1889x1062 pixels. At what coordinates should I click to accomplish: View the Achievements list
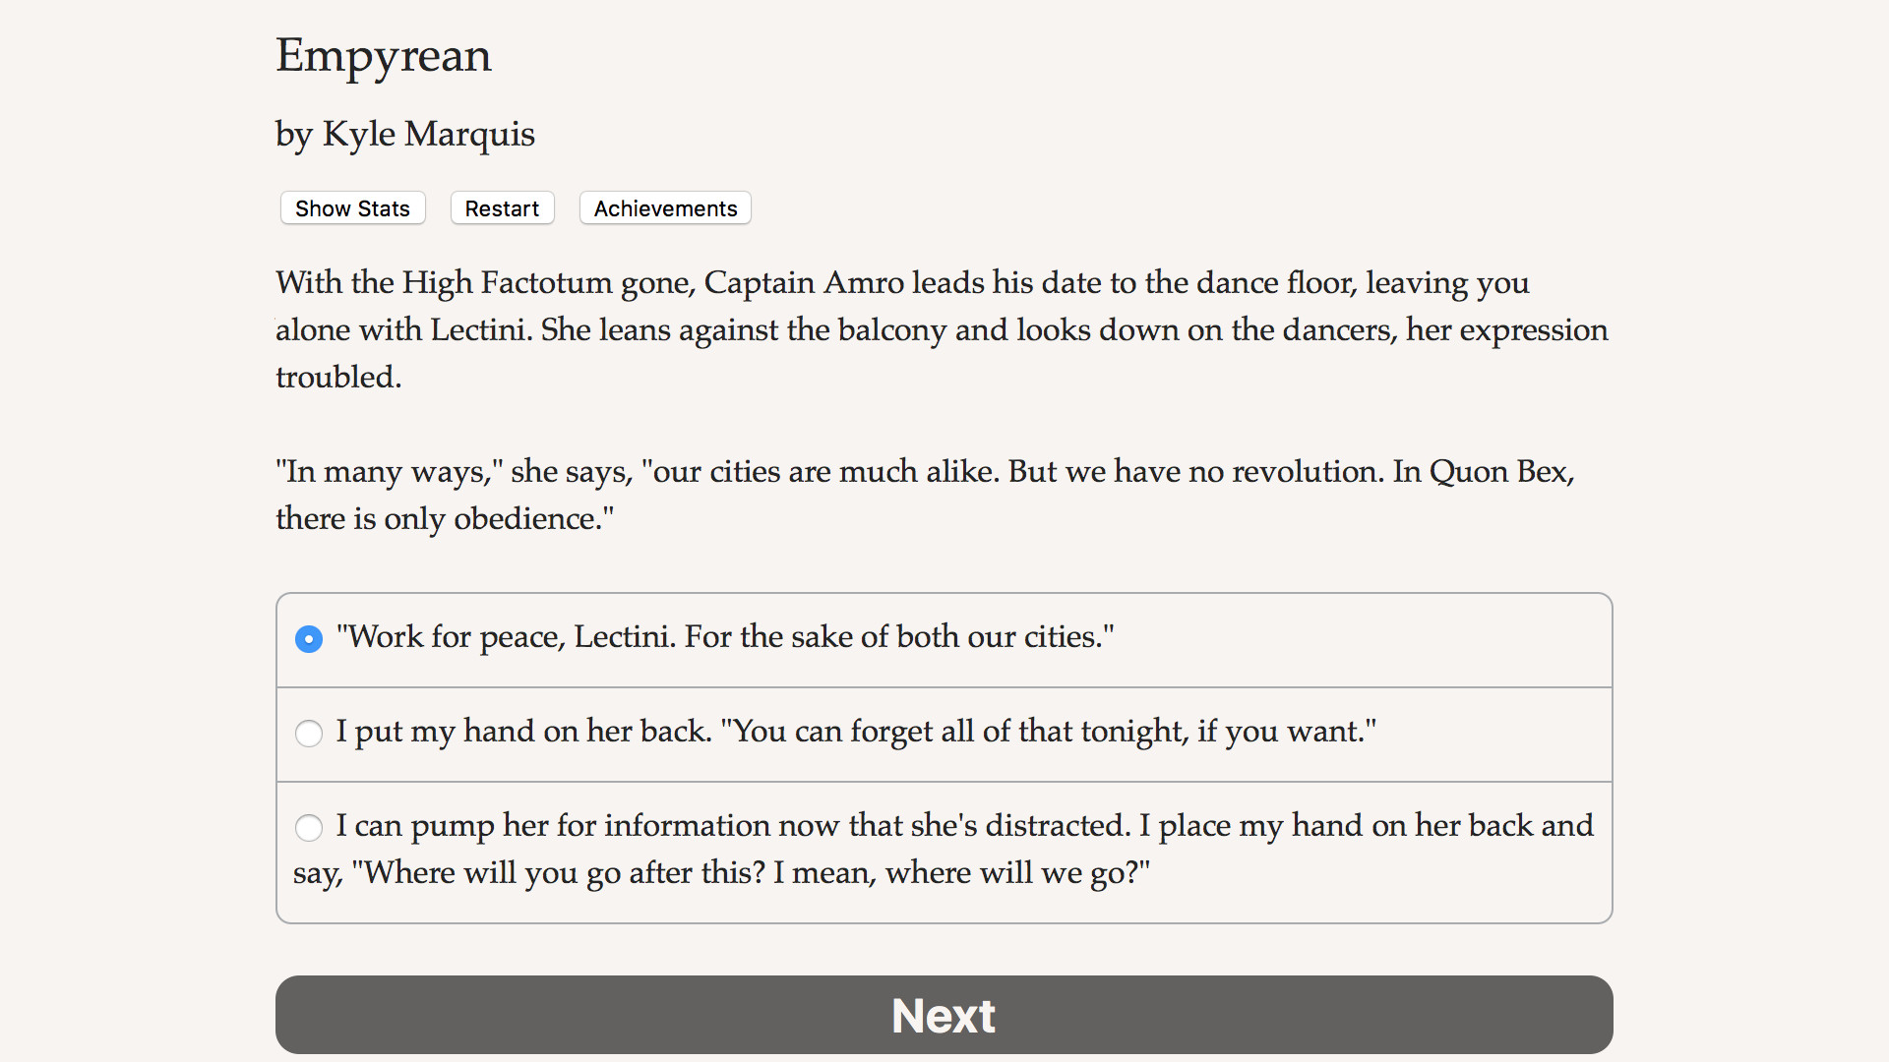665,208
